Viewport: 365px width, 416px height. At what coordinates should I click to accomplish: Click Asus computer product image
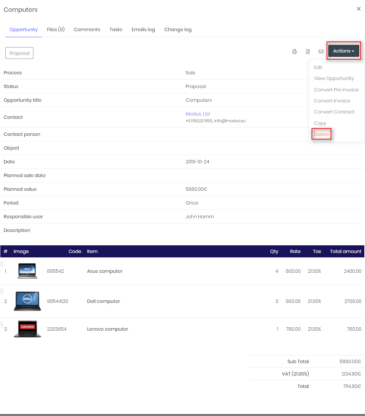point(27,271)
